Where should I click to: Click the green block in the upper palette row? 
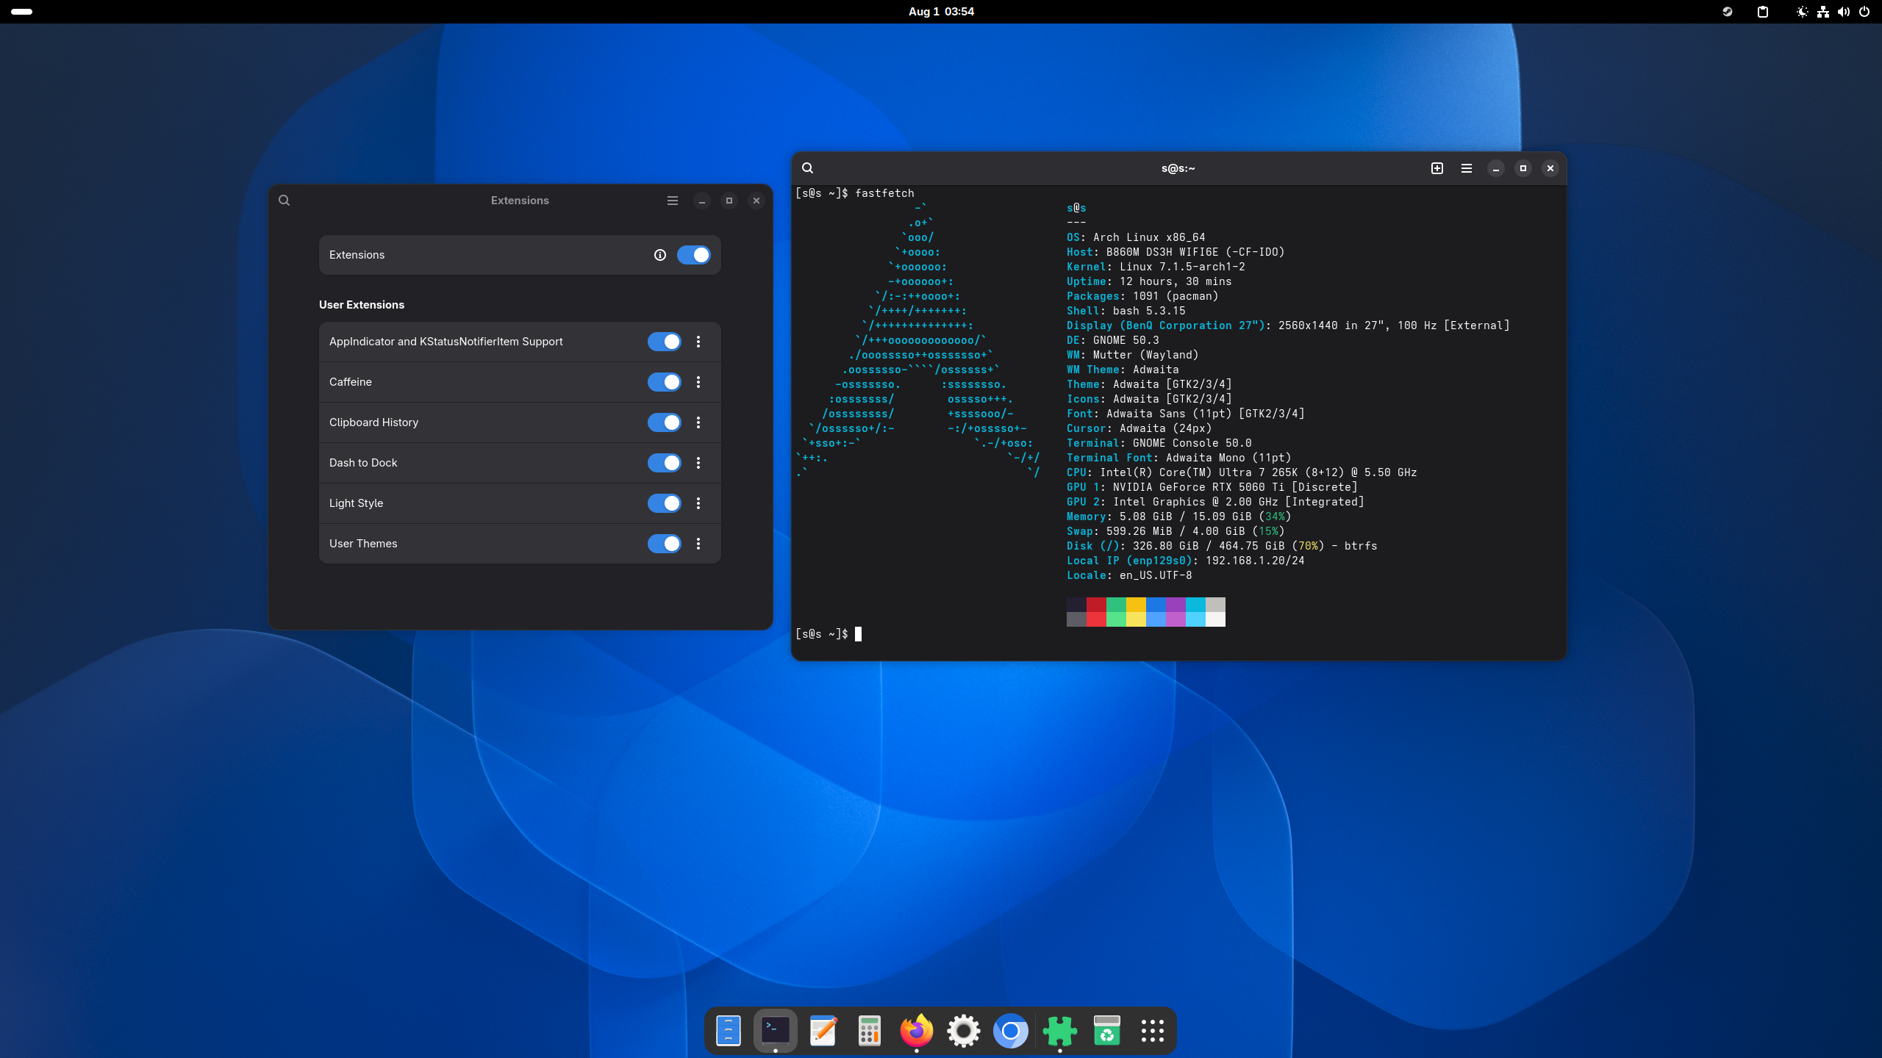1116,605
